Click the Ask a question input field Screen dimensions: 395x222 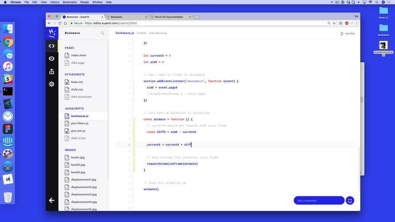[318, 201]
